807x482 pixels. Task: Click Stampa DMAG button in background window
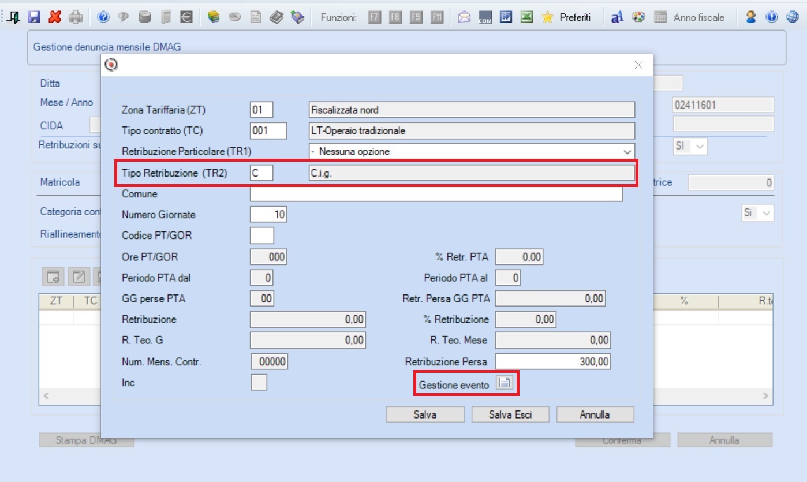87,440
